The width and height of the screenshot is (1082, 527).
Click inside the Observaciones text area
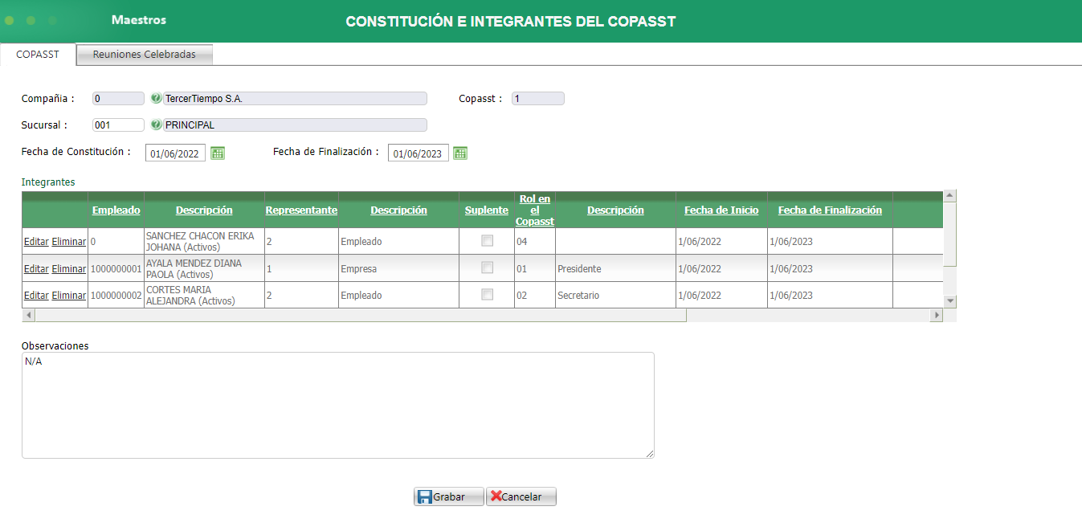[337, 402]
